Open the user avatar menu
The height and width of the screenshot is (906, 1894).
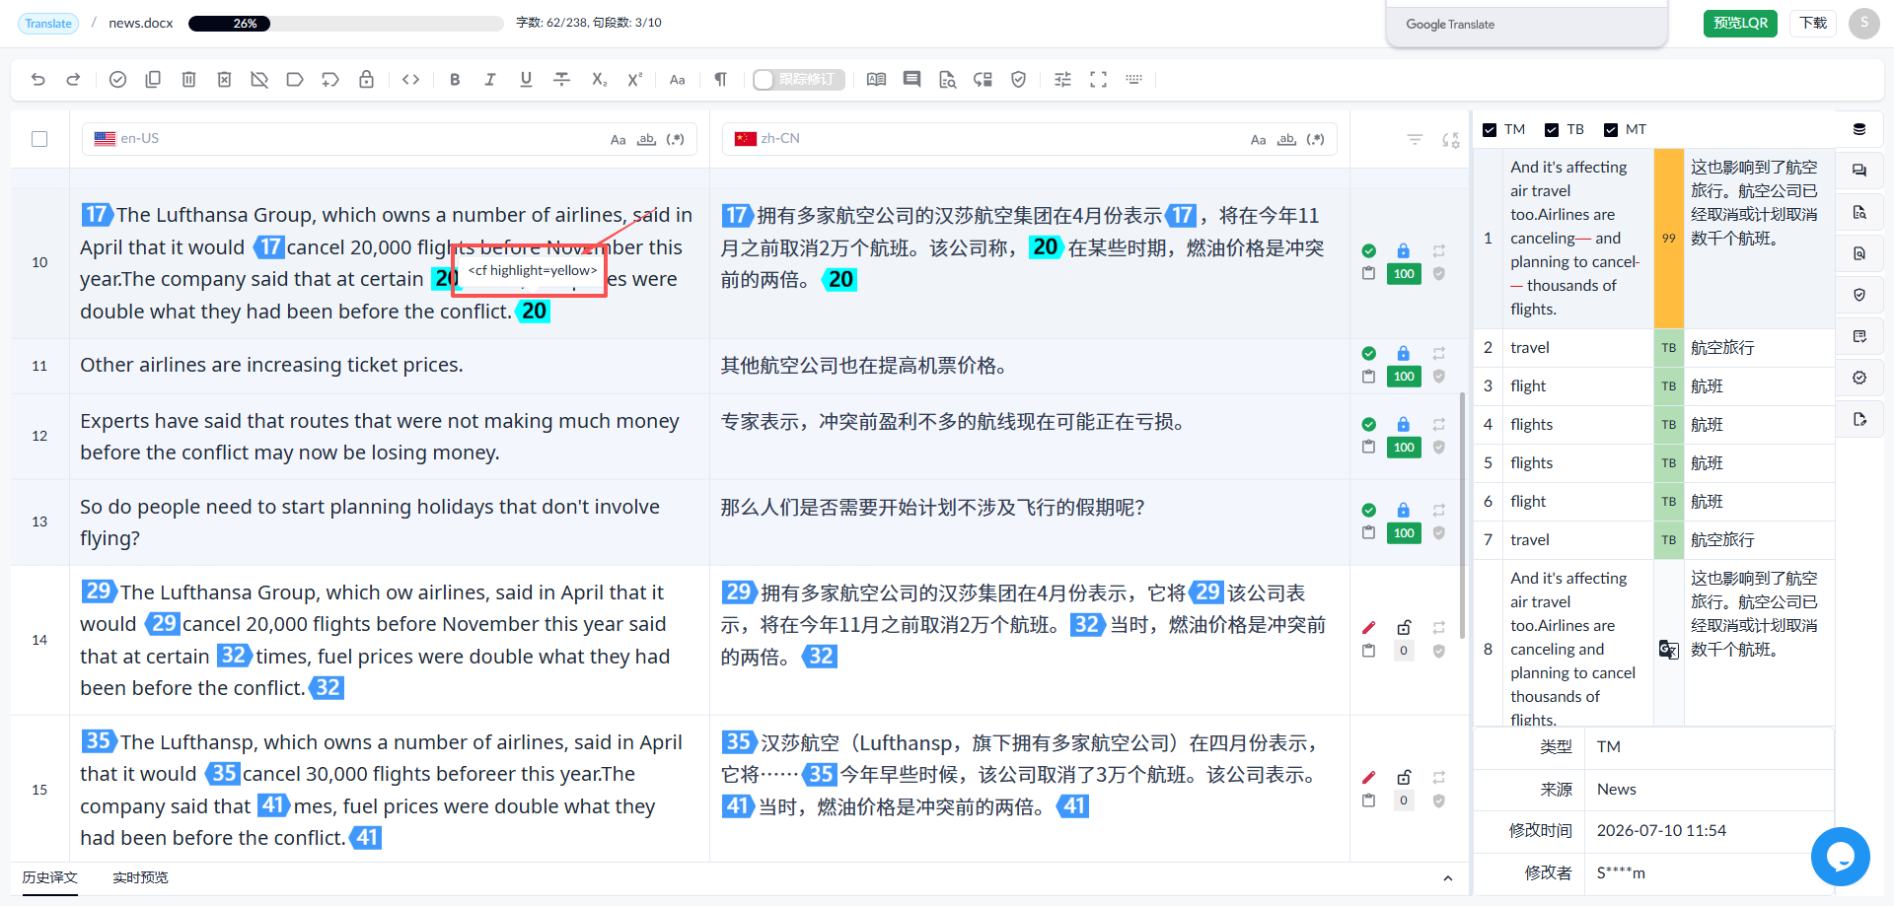coord(1863,23)
